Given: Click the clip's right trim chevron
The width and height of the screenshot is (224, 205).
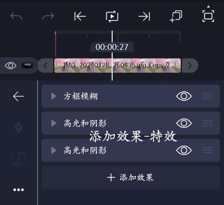Looking at the screenshot, I should click(190, 65).
